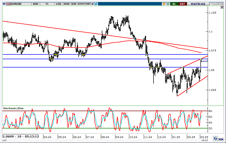The image size is (226, 143).
Task: Open the TMP template menu
Action: point(87,4)
